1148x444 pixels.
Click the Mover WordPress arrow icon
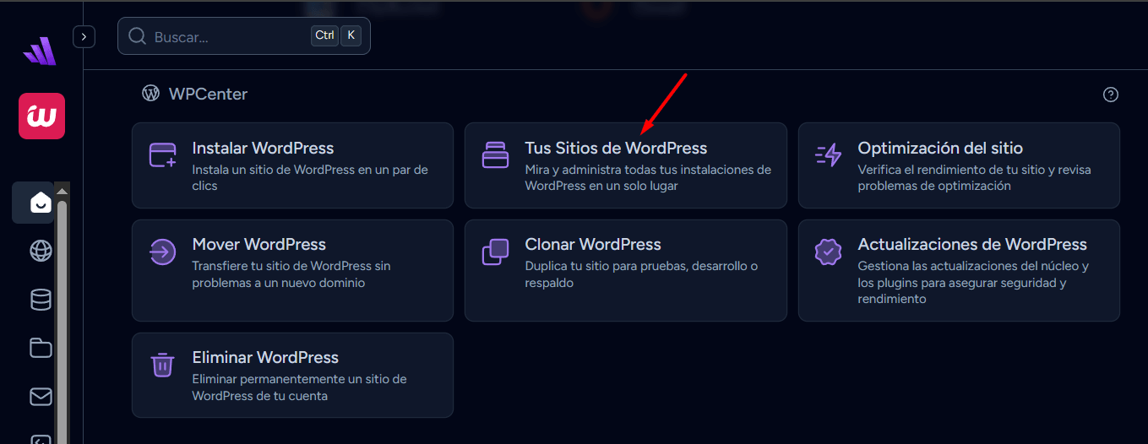tap(162, 252)
